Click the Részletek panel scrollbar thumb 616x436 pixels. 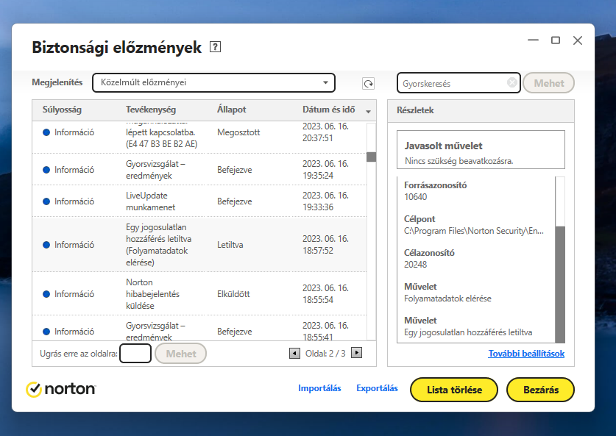pos(560,285)
